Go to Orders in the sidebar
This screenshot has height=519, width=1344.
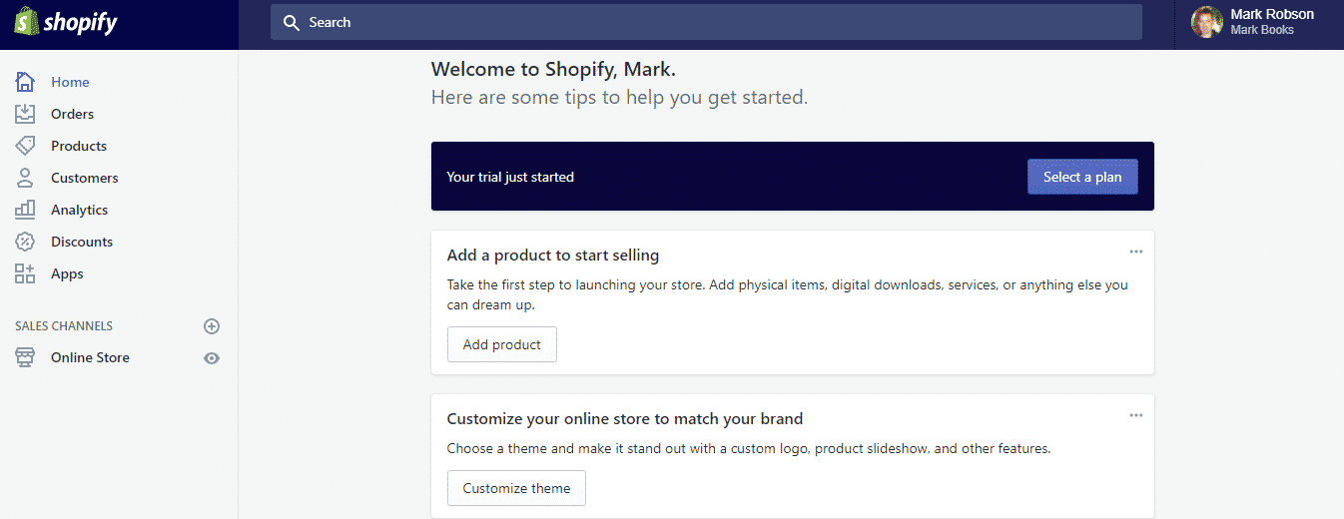point(72,114)
